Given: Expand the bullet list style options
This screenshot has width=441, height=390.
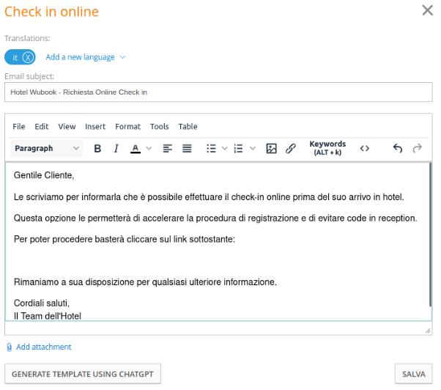Looking at the screenshot, I should 225,148.
